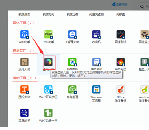The width and height of the screenshot is (149, 130).
Task: Open the 设置向导 link at top
Action: tap(119, 5)
